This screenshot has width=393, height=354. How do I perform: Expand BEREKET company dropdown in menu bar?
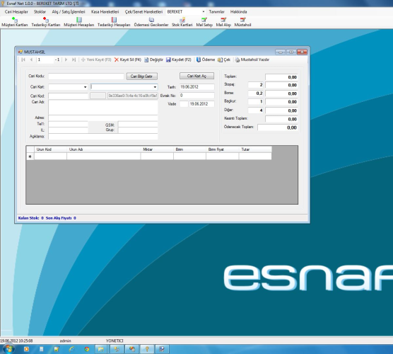click(x=204, y=12)
